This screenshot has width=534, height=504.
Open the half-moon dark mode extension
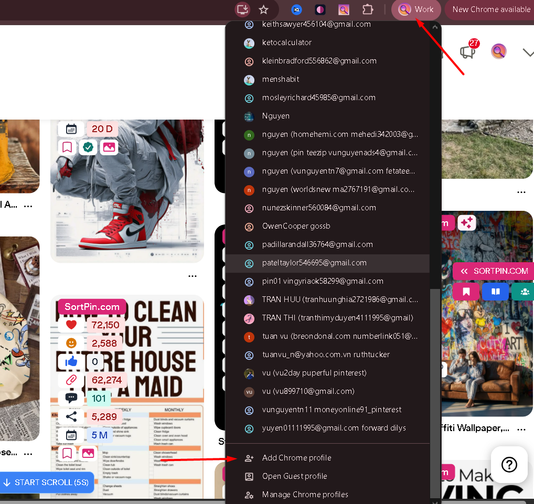click(x=320, y=10)
